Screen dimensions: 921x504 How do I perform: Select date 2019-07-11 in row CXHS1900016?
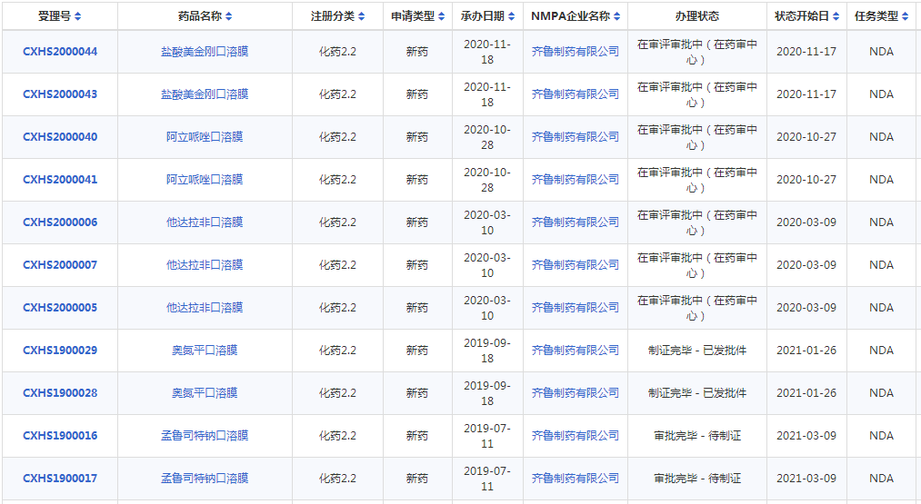pos(487,436)
